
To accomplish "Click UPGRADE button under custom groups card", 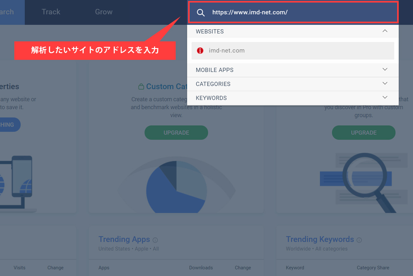I will pos(364,132).
